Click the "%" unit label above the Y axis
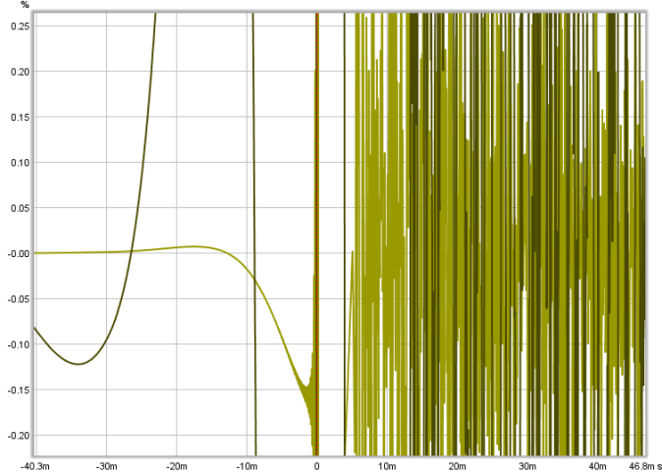The height and width of the screenshot is (474, 662). [x=25, y=5]
